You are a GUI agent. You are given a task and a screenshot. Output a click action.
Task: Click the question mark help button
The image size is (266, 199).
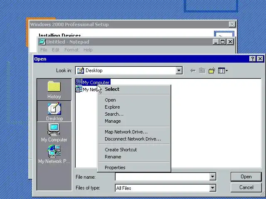pyautogui.click(x=253, y=59)
